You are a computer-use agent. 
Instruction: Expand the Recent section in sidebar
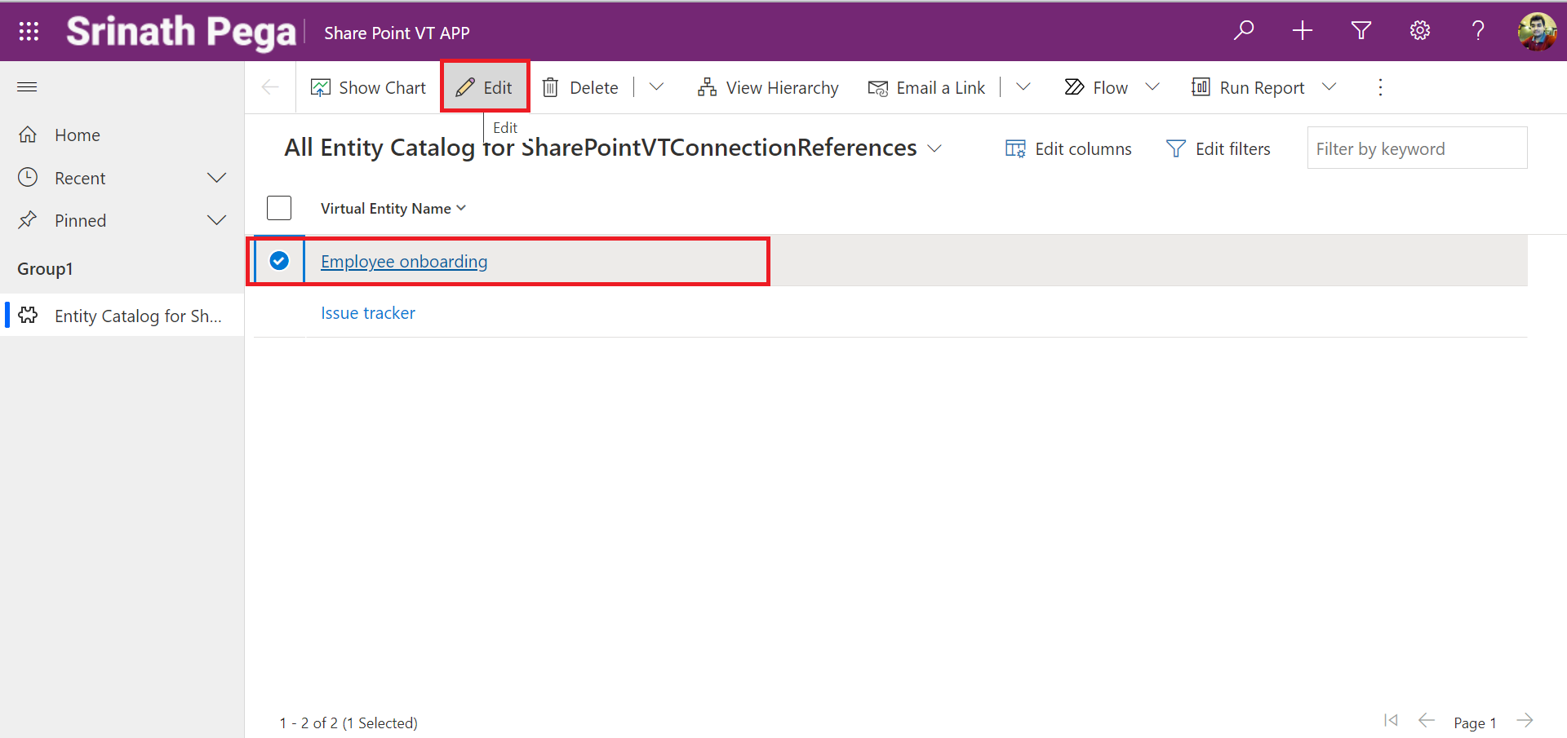coord(216,178)
